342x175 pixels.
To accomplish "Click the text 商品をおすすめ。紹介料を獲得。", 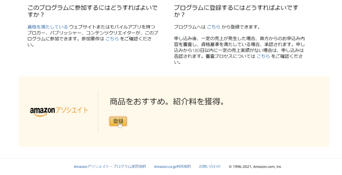I will coord(167,102).
